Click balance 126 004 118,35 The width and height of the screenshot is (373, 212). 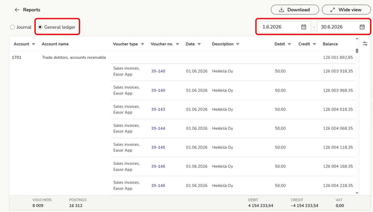pos(338,147)
